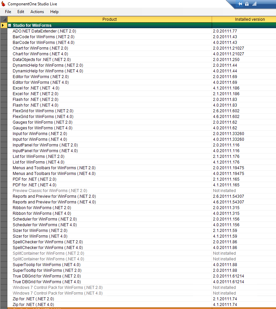Collapse the Studio for WinForms group
Image resolution: width=276 pixels, height=309 pixels.
pos(9,25)
